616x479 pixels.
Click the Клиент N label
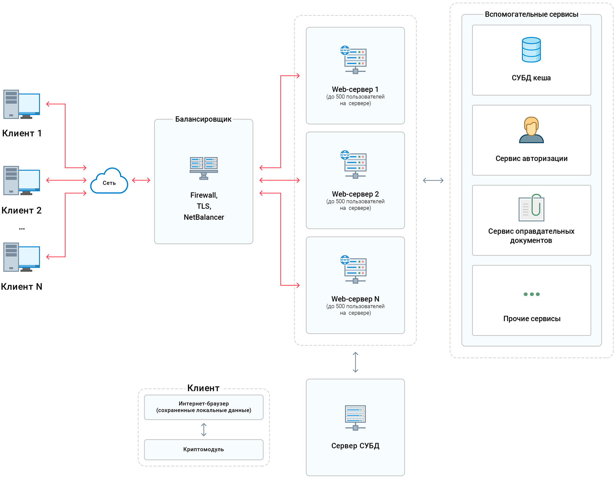[22, 287]
